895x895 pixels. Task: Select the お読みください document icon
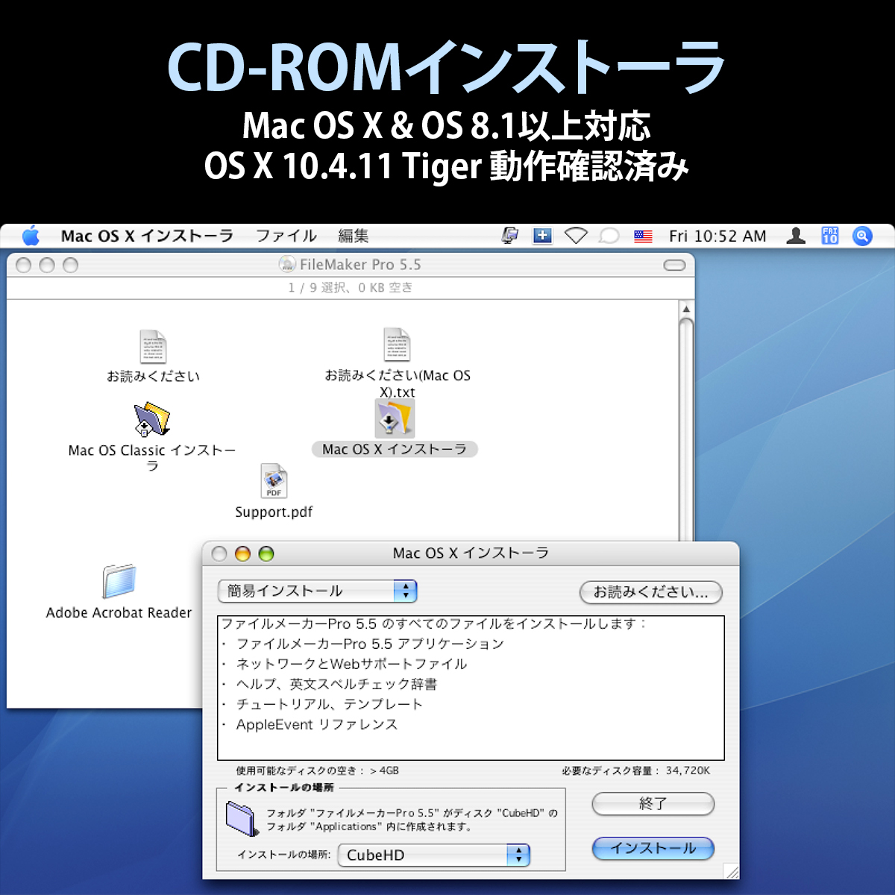click(x=153, y=347)
